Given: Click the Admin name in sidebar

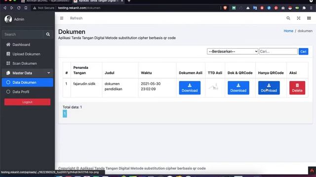Looking at the screenshot, I should (x=19, y=19).
